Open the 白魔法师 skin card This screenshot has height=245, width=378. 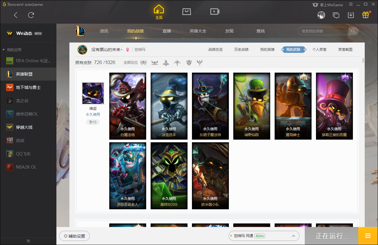click(x=128, y=106)
